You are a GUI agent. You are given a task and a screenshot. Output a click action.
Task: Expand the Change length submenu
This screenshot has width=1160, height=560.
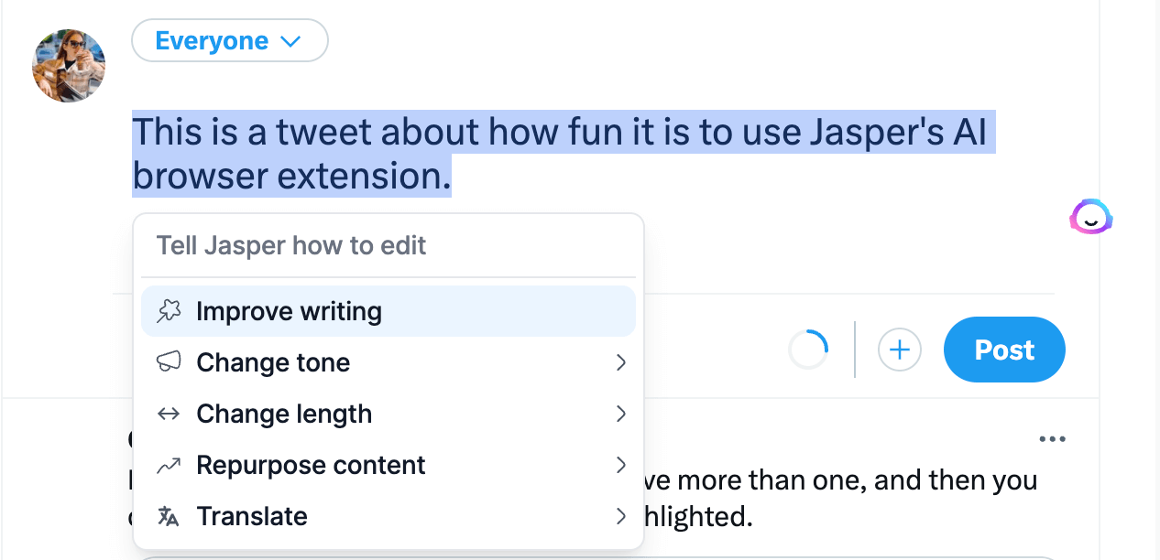[x=621, y=414]
